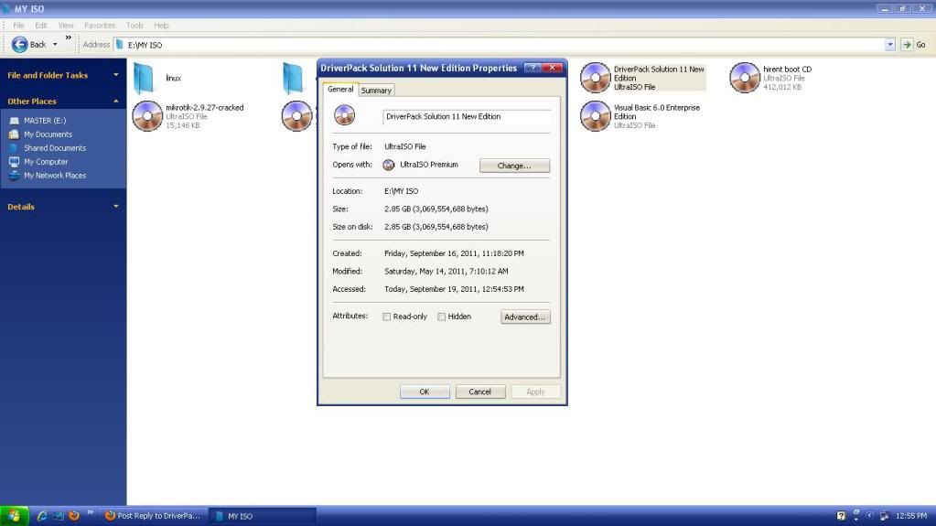
Task: Click the Back arrow button
Action: coord(20,44)
